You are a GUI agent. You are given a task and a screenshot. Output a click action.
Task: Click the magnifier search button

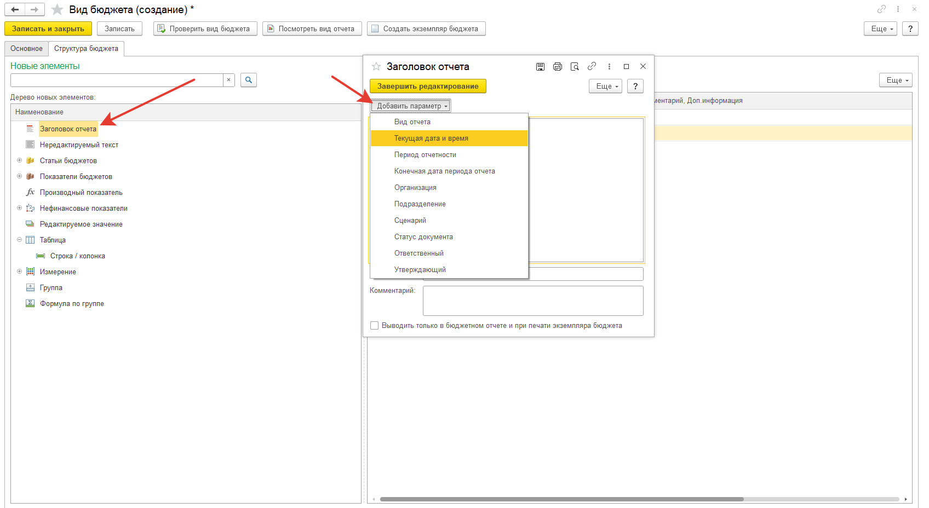(249, 80)
